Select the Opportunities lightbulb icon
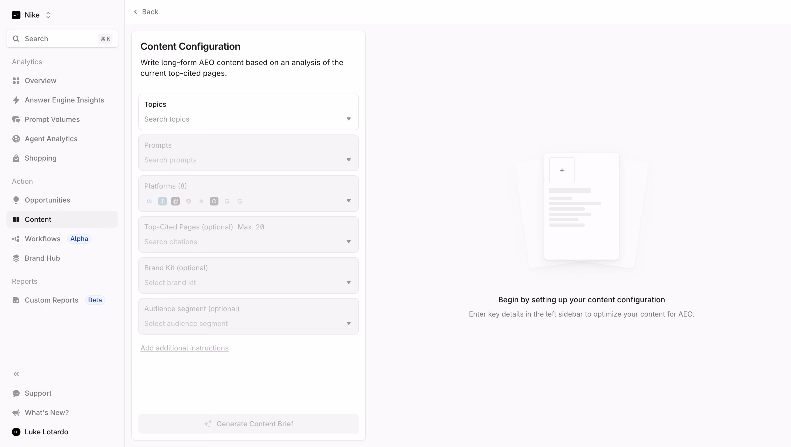Image resolution: width=791 pixels, height=447 pixels. click(x=16, y=200)
